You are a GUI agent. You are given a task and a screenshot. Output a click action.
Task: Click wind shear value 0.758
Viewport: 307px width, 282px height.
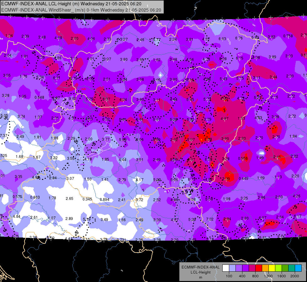pyautogui.click(x=288, y=36)
